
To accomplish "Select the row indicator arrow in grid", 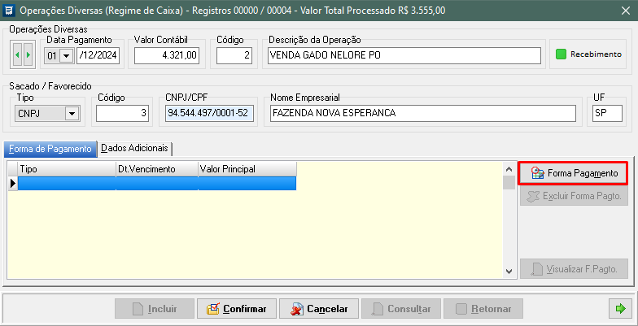I will 12,184.
